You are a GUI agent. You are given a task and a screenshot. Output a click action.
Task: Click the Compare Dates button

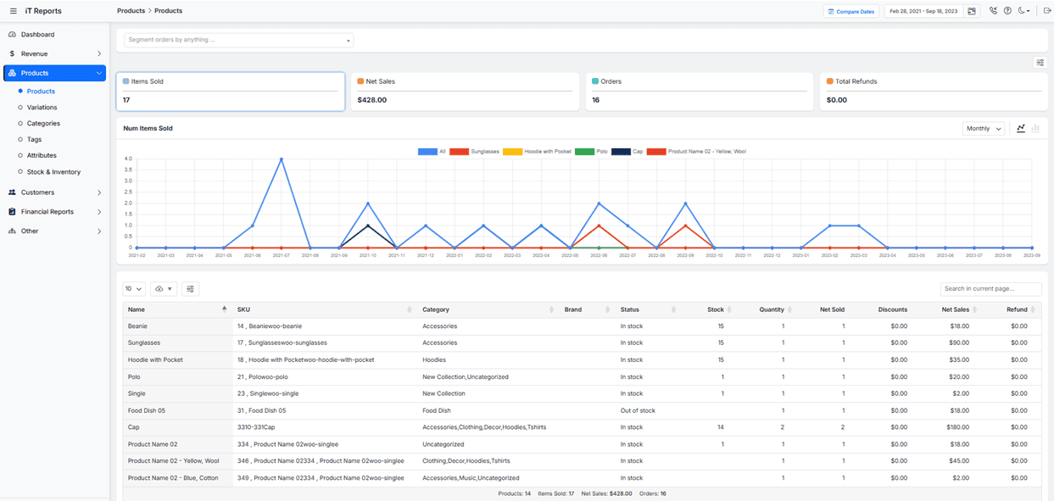point(850,10)
